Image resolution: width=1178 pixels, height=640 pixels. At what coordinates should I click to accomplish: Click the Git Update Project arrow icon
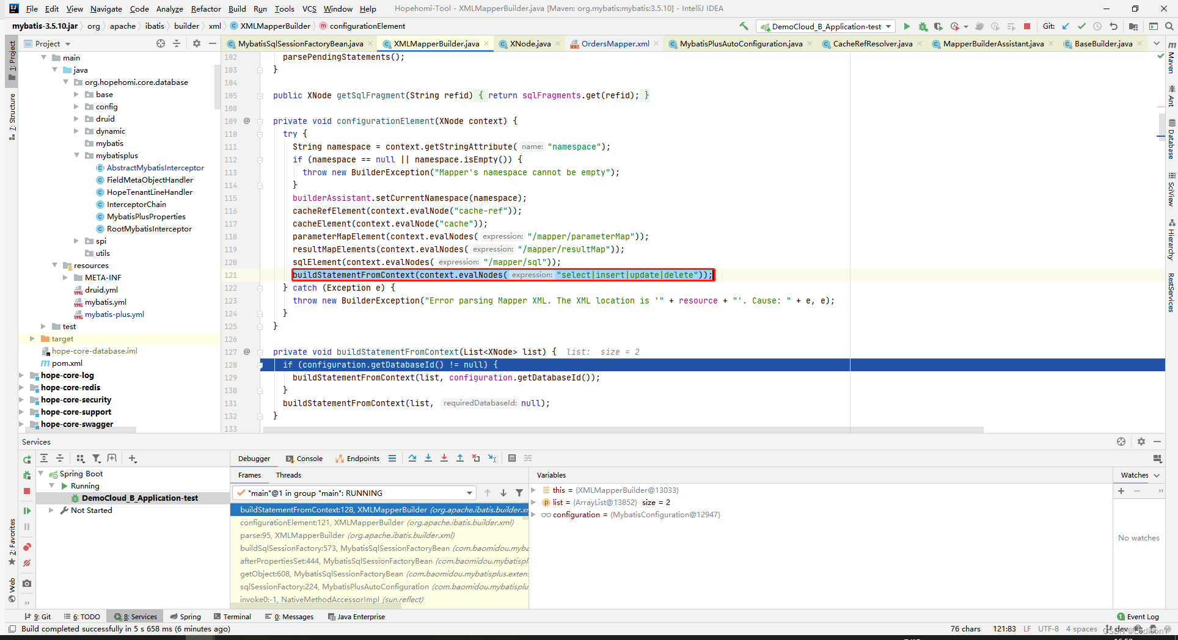(x=1066, y=26)
